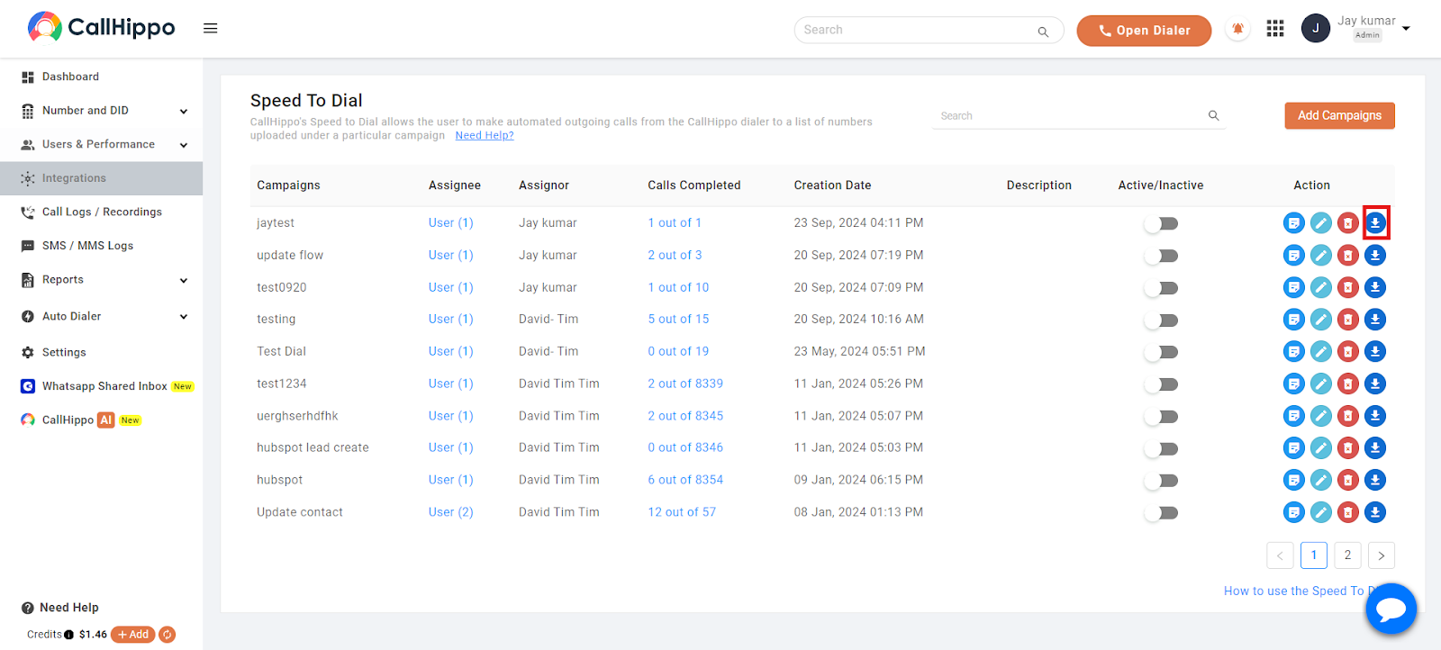
Task: Expand Number and DID menu
Action: (x=101, y=111)
